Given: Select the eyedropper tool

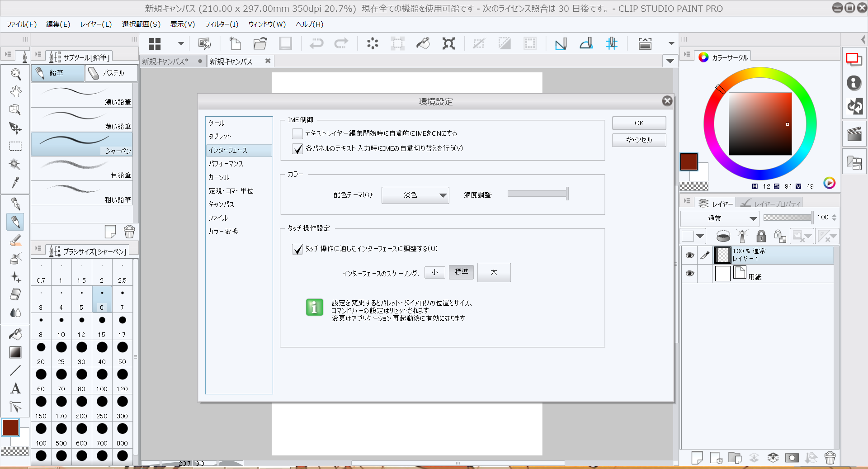Looking at the screenshot, I should point(15,182).
